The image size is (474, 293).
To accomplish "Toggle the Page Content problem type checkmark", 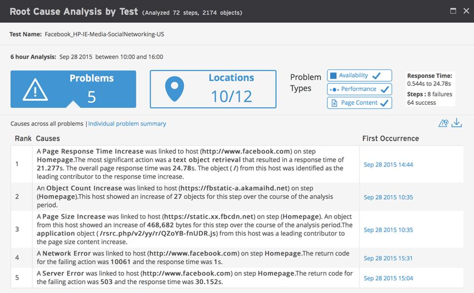I will point(385,103).
